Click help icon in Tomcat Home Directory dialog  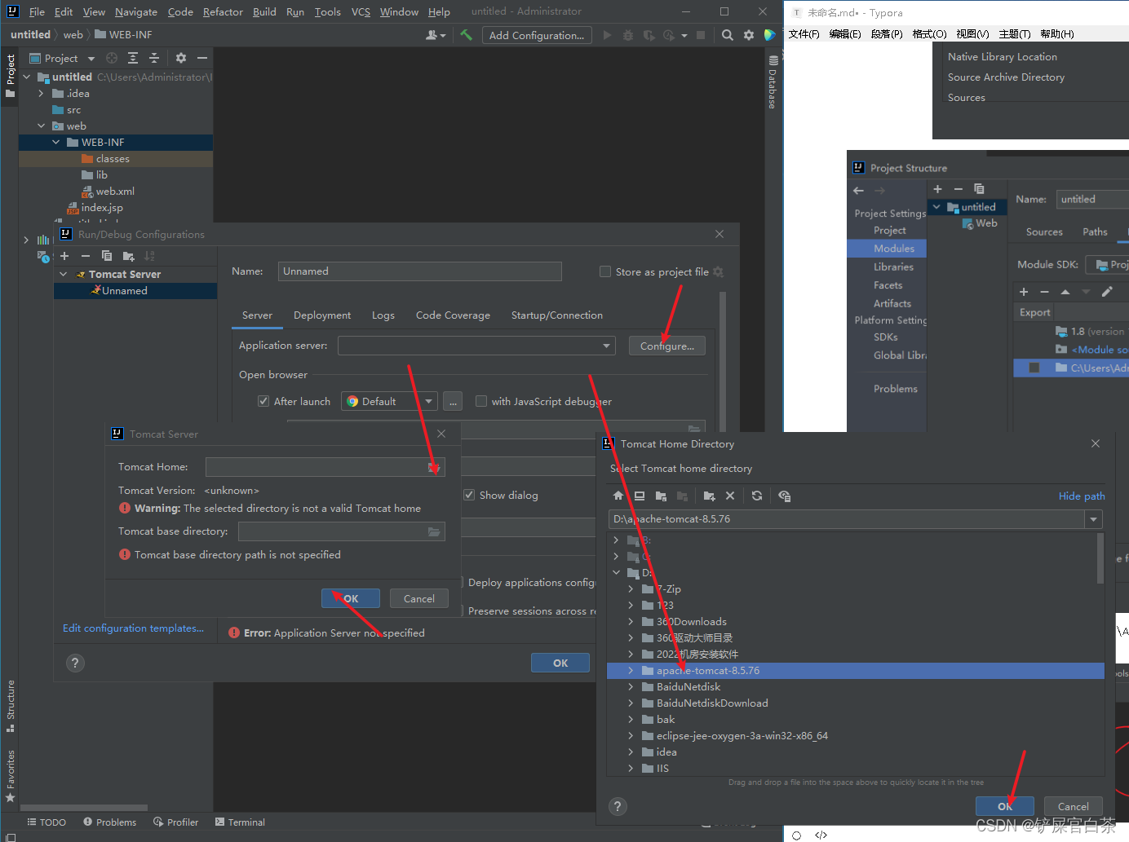pos(618,807)
